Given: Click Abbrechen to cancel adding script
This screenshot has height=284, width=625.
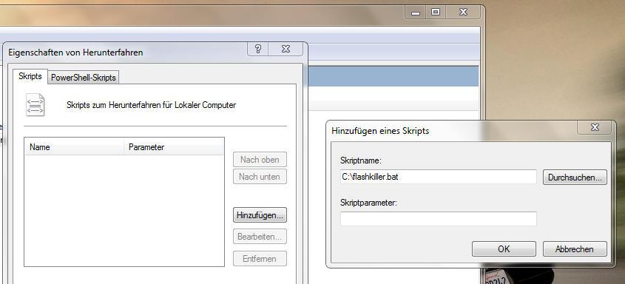Looking at the screenshot, I should pos(575,249).
